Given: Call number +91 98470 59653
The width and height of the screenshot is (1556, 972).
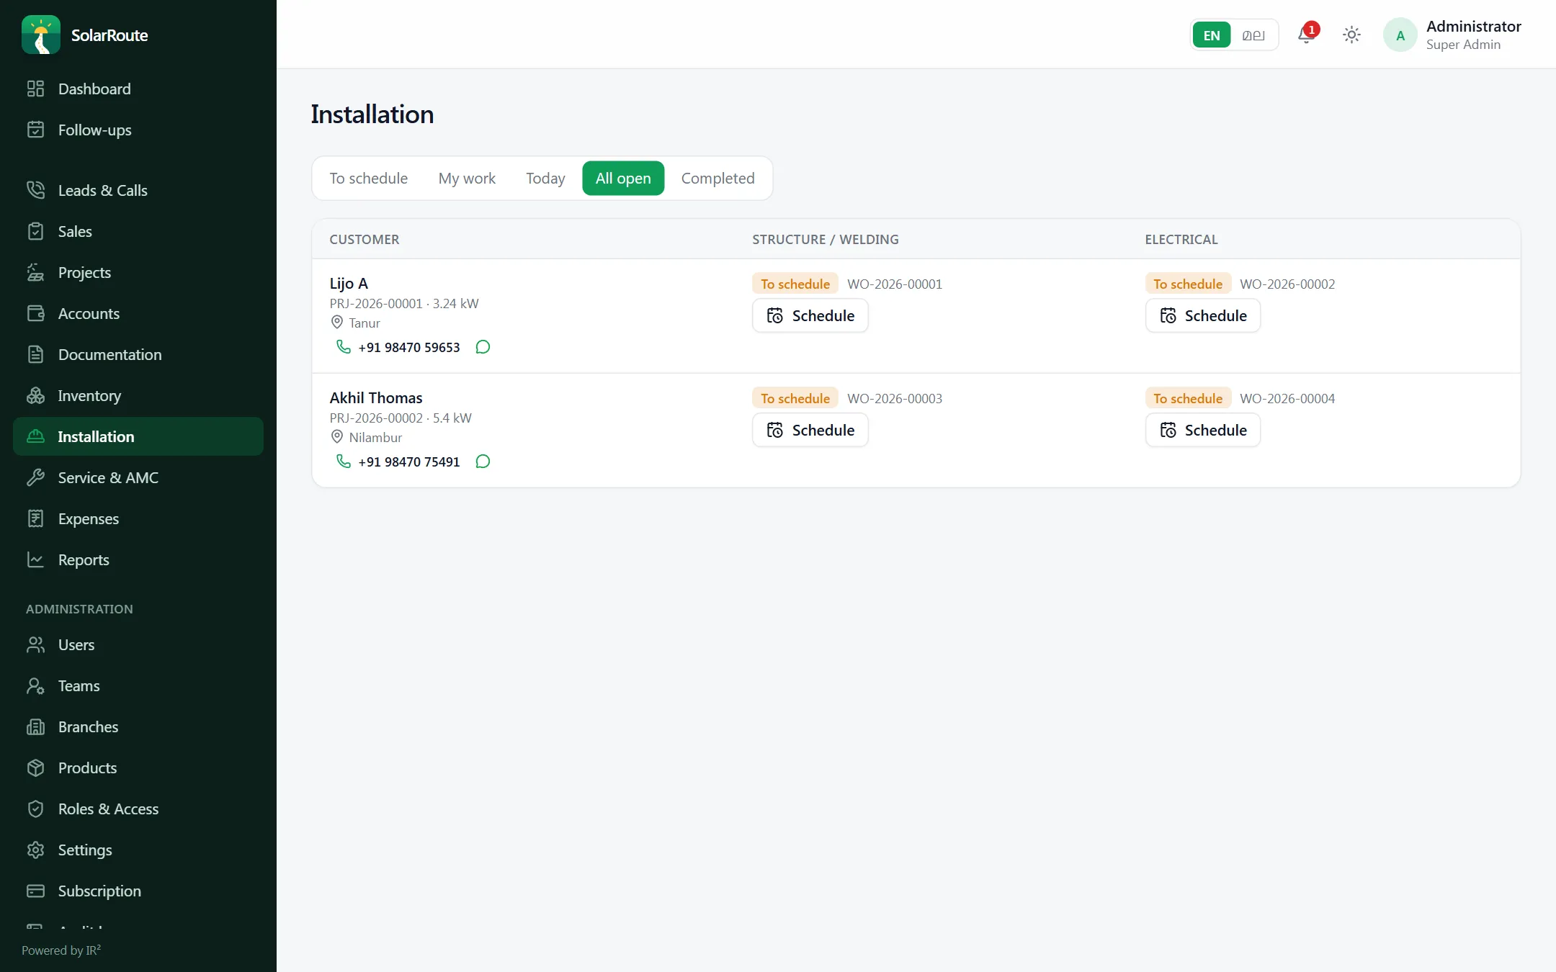Looking at the screenshot, I should [x=408, y=347].
